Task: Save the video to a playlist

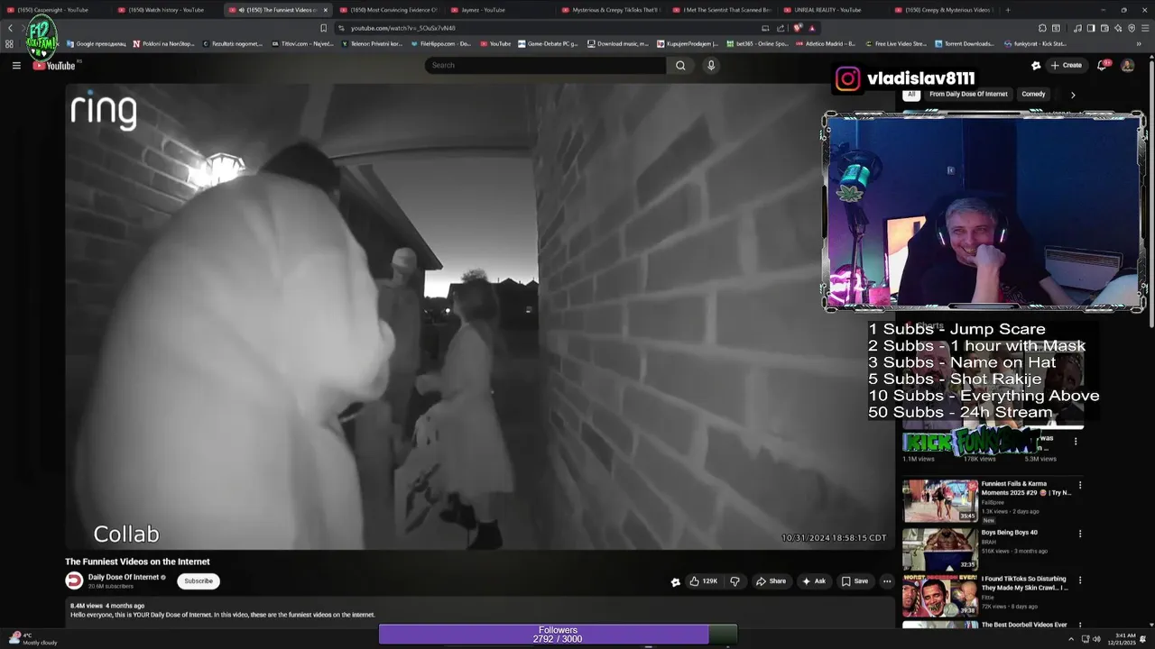Action: tap(855, 581)
